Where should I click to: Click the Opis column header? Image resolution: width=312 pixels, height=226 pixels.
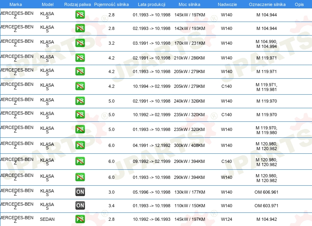tap(299, 4)
